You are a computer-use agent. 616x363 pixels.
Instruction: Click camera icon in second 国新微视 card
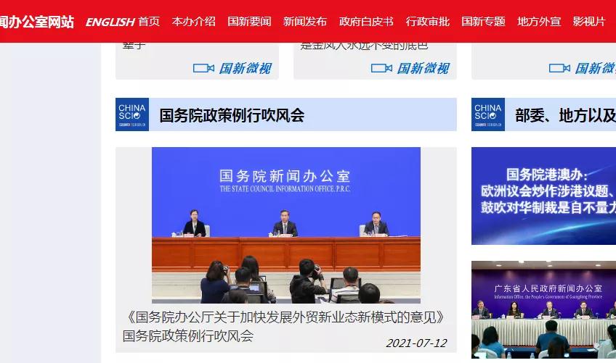tap(381, 68)
